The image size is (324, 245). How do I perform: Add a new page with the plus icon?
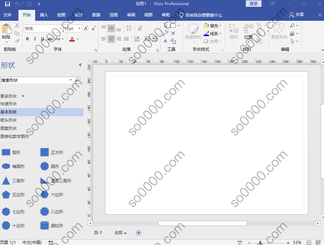[x=139, y=233]
